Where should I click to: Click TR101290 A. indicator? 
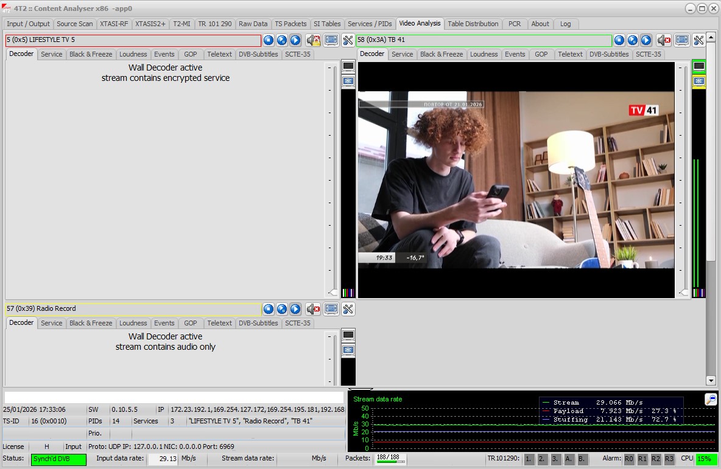[x=569, y=459]
